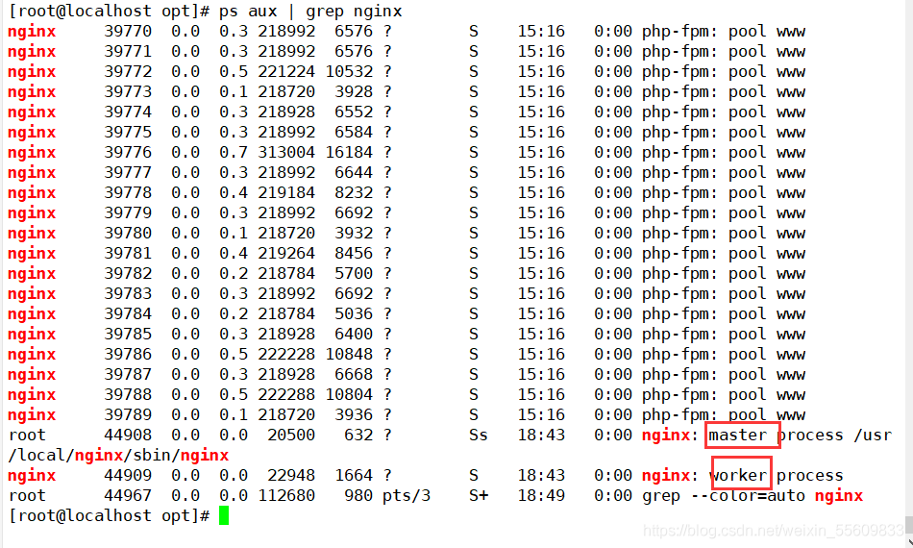Click the typed command 'ps aux | grep nginx'
This screenshot has width=913, height=548.
click(x=310, y=12)
